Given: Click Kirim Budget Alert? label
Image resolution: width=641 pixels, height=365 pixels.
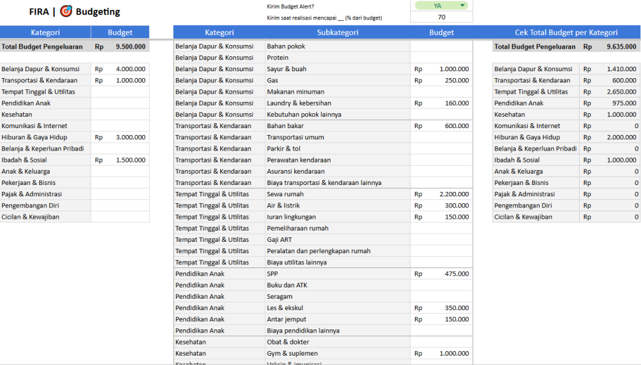Looking at the screenshot, I should pos(290,6).
